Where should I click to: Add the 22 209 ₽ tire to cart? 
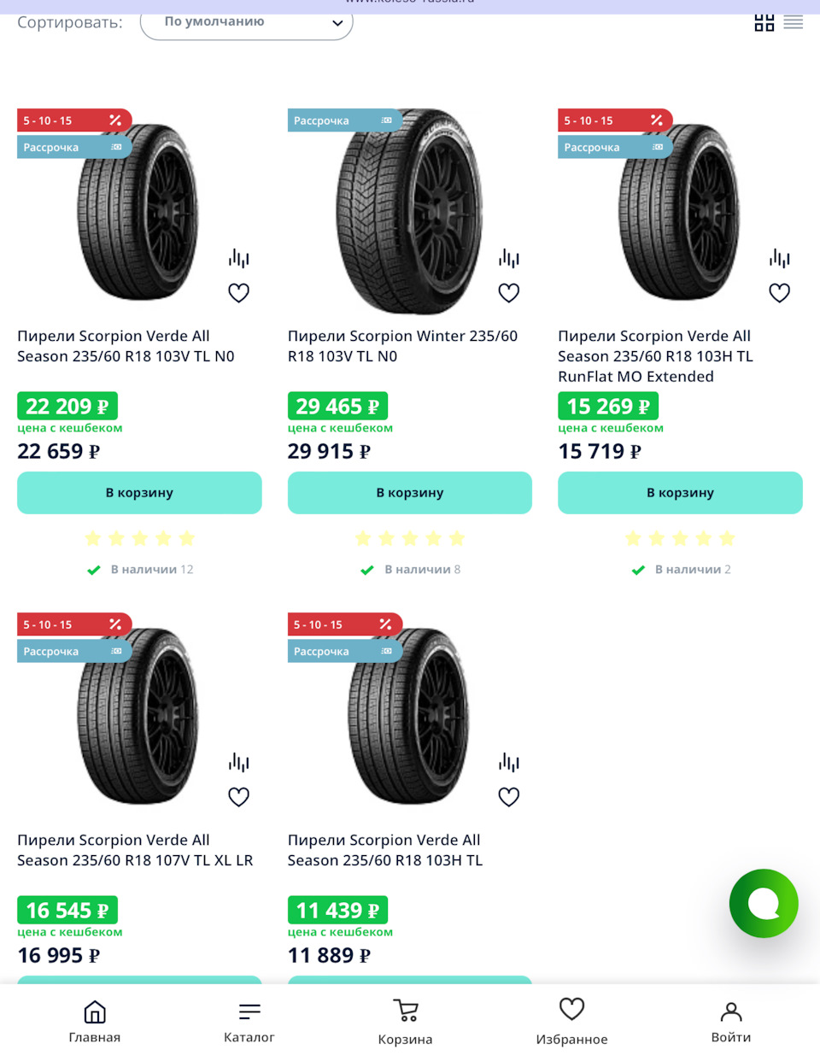click(x=139, y=493)
